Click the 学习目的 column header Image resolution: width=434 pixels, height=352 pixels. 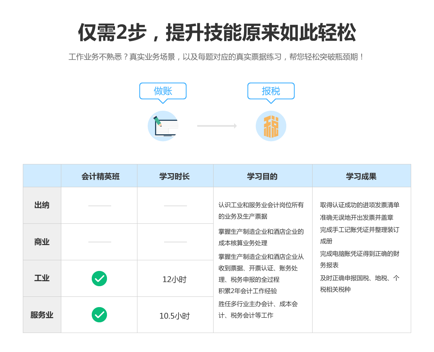262,177
